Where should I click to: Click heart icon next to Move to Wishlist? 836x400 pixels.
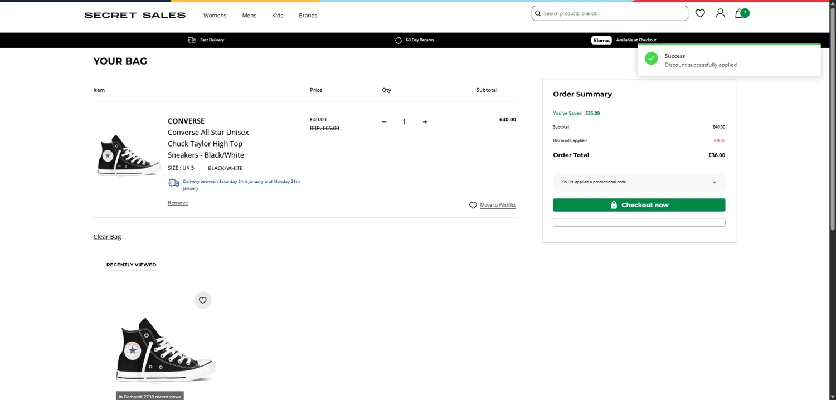(x=473, y=205)
